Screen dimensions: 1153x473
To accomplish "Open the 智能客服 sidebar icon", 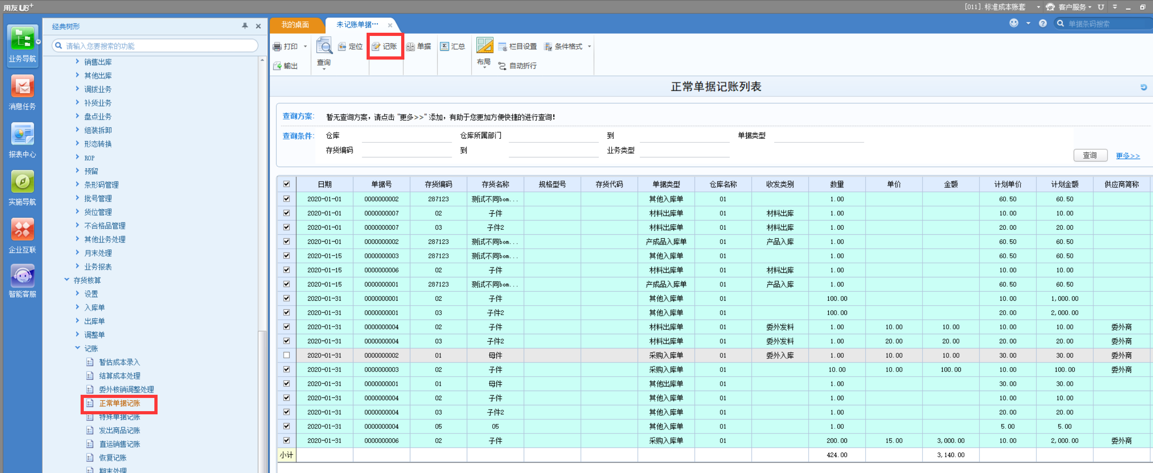I will pos(22,282).
